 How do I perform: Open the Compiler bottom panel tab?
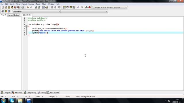6,93
